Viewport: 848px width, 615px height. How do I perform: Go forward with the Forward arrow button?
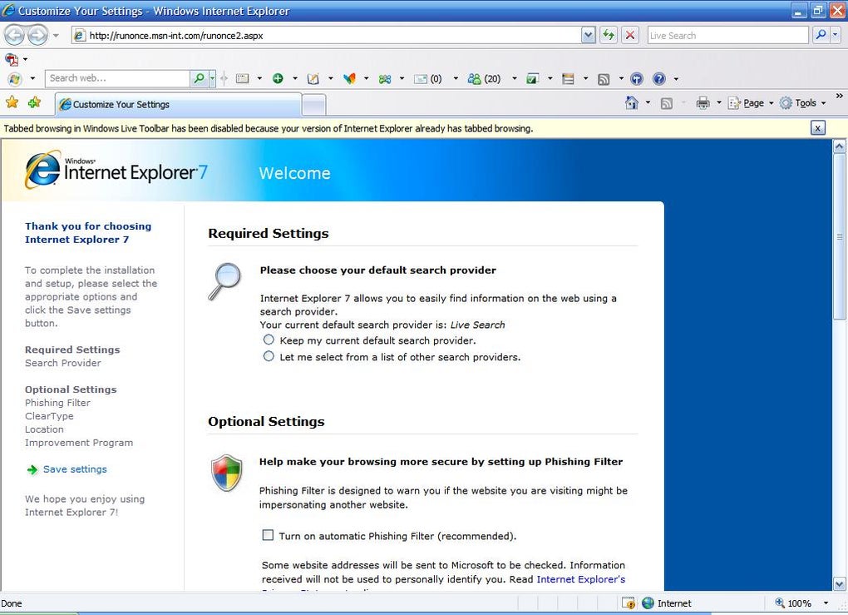point(37,36)
